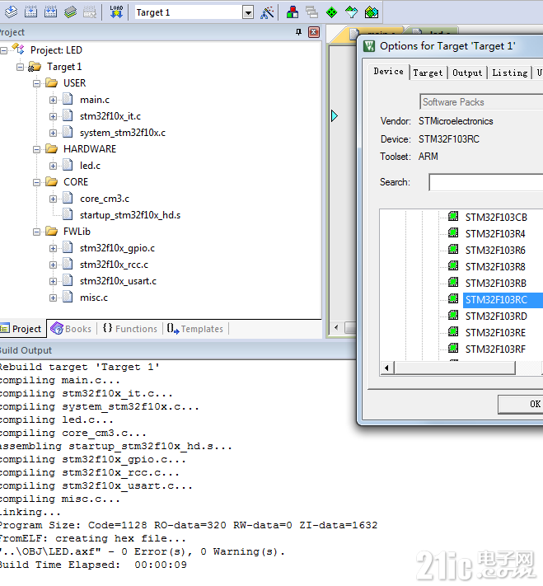Click the USER group folder icon
The width and height of the screenshot is (543, 586).
pyautogui.click(x=52, y=82)
